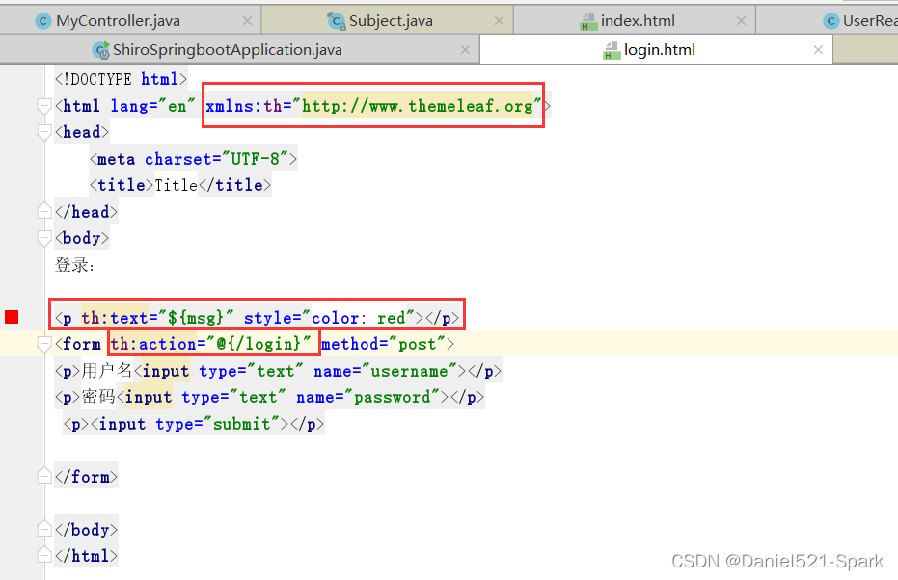The width and height of the screenshot is (898, 580).
Task: Close the Subject.java tab
Action: [499, 21]
